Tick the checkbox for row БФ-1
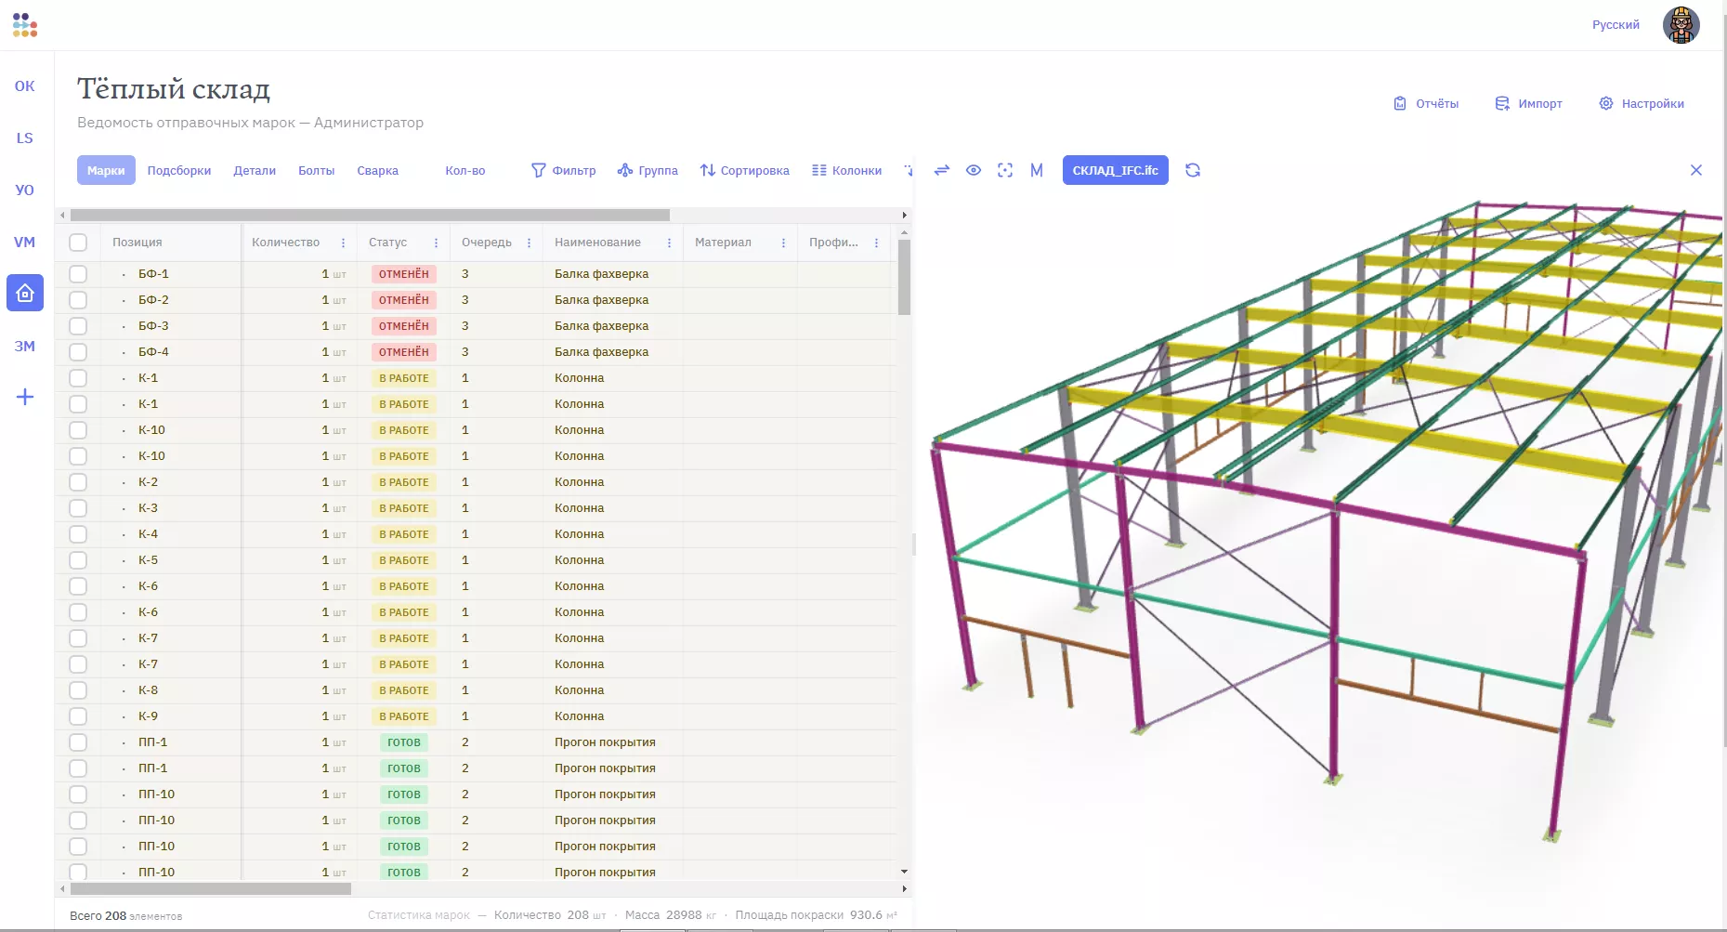1727x932 pixels. (x=78, y=274)
